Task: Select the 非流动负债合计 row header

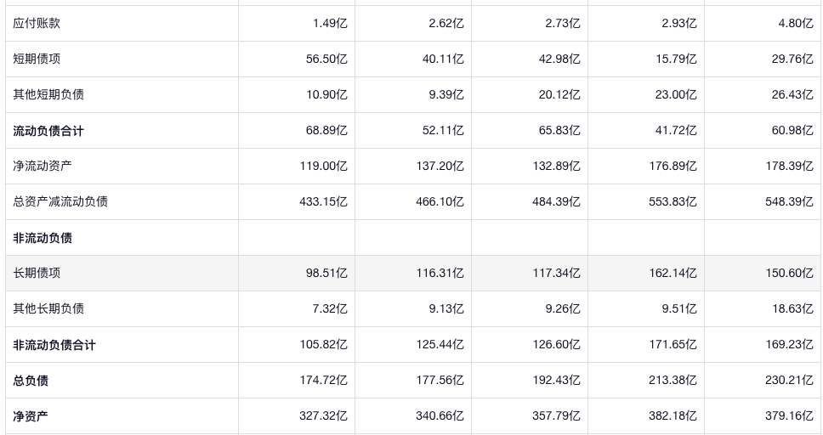Action: [54, 345]
